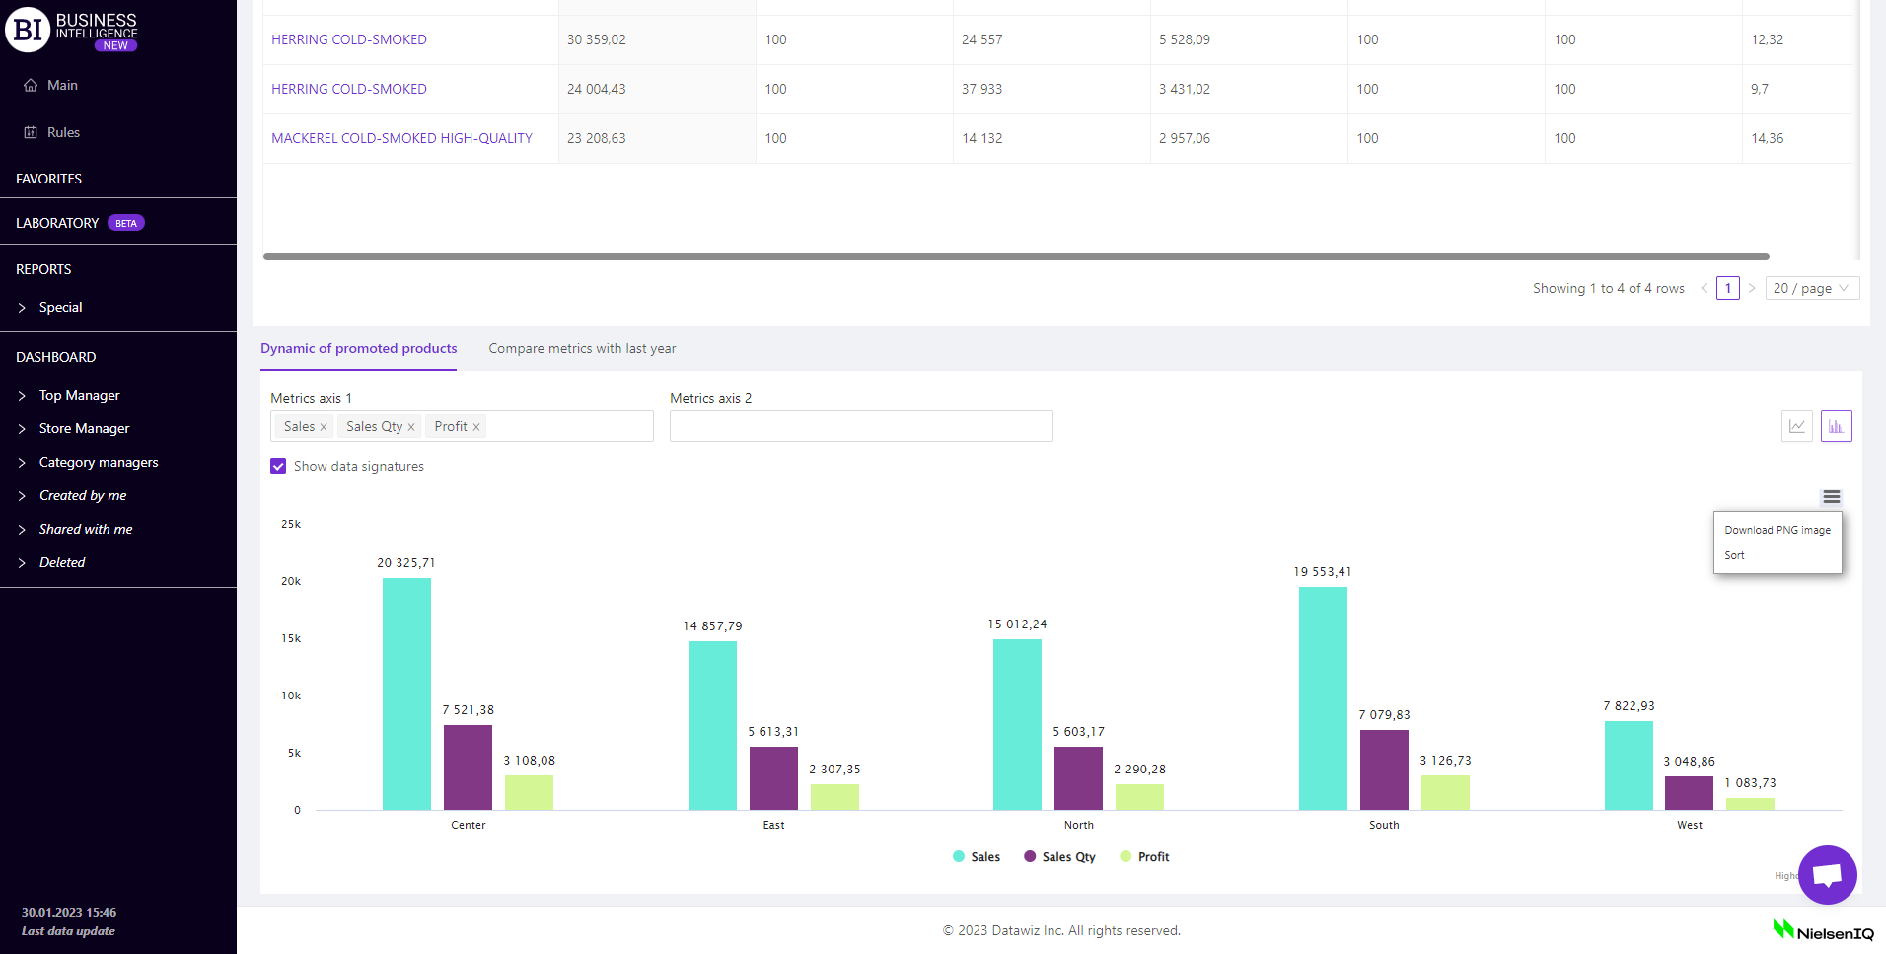Toggle Sales series in chart legend
Image resolution: width=1886 pixels, height=954 pixels.
point(977,857)
